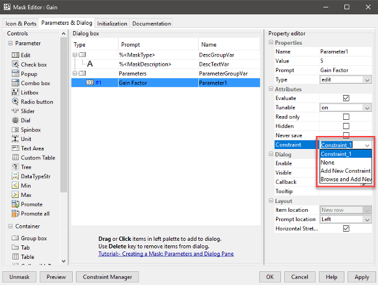Click the Controls palette scrollbar
378x285 pixels.
63,115
